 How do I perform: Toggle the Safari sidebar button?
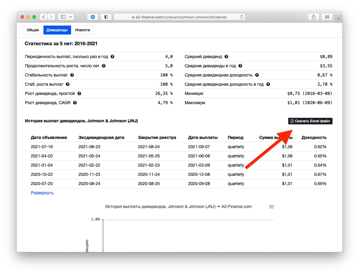click(x=63, y=17)
